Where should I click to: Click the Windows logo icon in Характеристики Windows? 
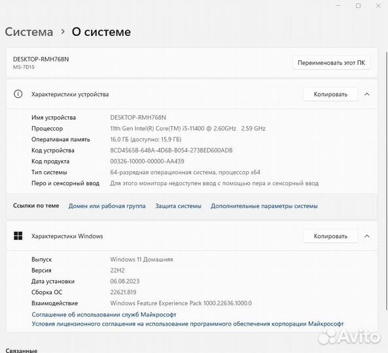[x=18, y=236]
